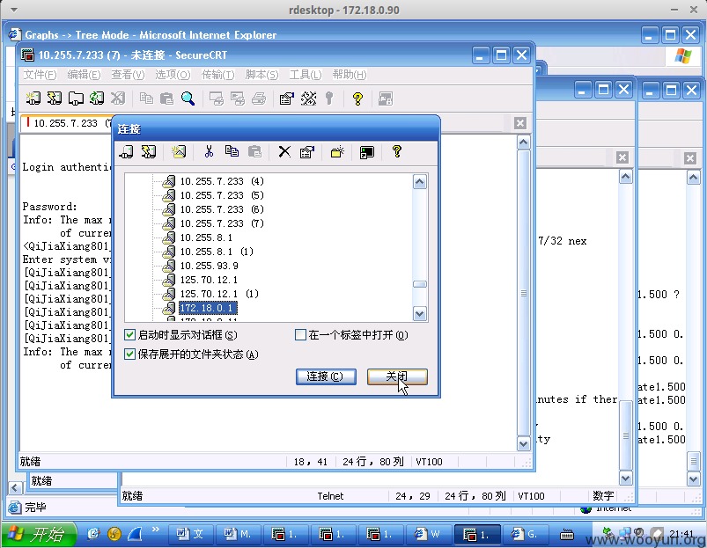Image resolution: width=707 pixels, height=548 pixels.
Task: Open the 查看(V) menu
Action: click(x=128, y=74)
